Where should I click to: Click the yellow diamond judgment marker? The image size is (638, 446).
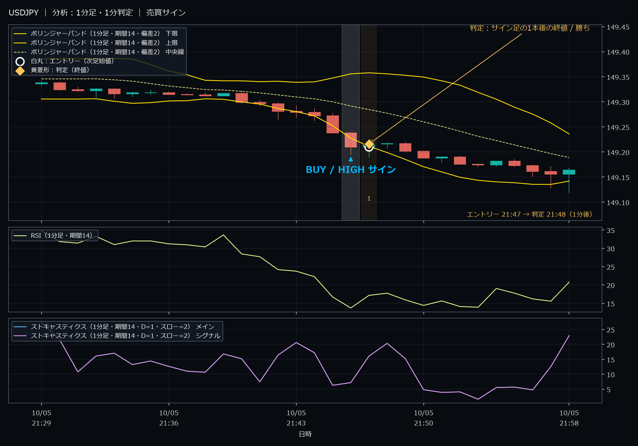(x=369, y=144)
